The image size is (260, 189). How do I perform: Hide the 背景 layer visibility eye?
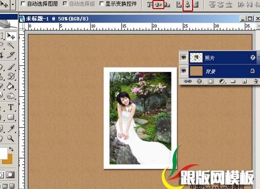pos(184,71)
